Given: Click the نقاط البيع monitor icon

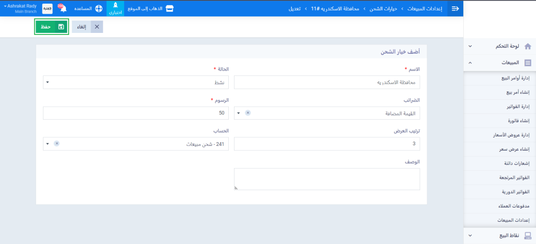Looking at the screenshot, I should pyautogui.click(x=528, y=236).
